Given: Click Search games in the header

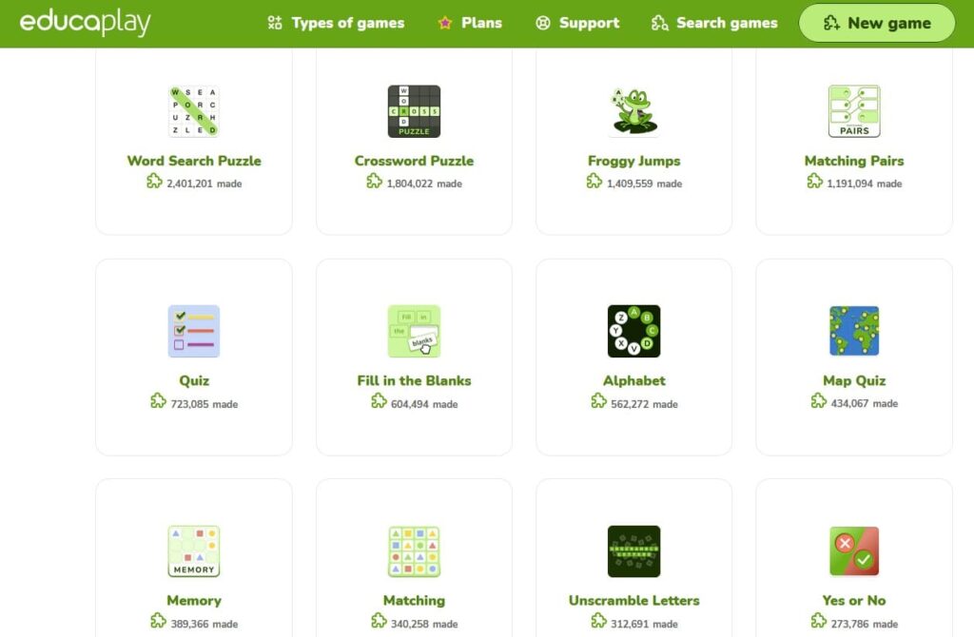Looking at the screenshot, I should point(714,23).
